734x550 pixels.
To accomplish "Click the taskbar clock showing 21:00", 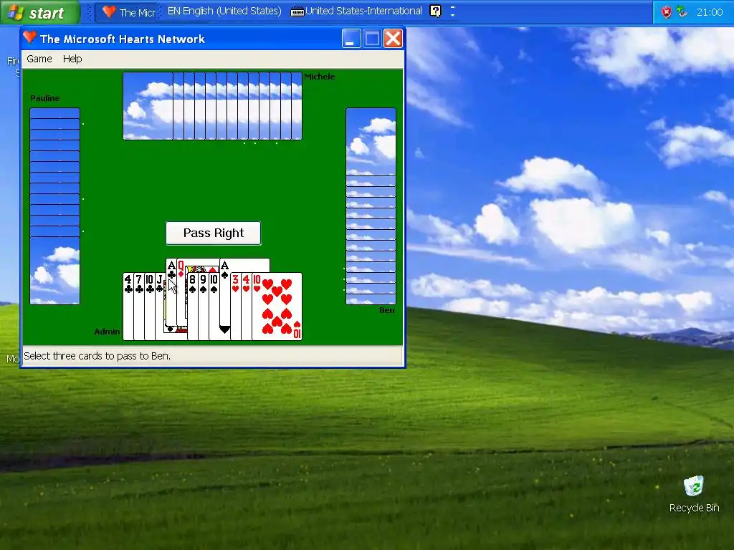I will [x=710, y=13].
